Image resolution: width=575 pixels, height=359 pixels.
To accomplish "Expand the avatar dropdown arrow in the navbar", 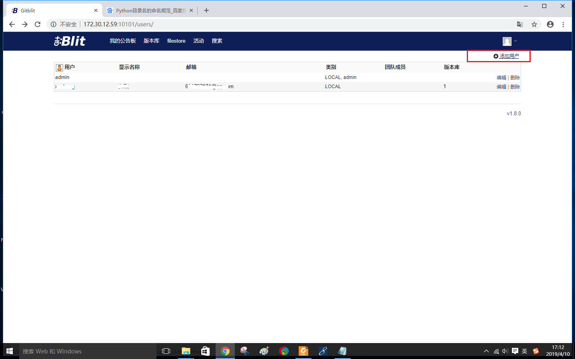I will click(515, 41).
